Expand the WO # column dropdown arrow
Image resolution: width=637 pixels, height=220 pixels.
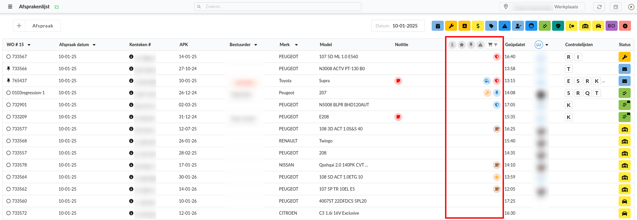tap(29, 45)
